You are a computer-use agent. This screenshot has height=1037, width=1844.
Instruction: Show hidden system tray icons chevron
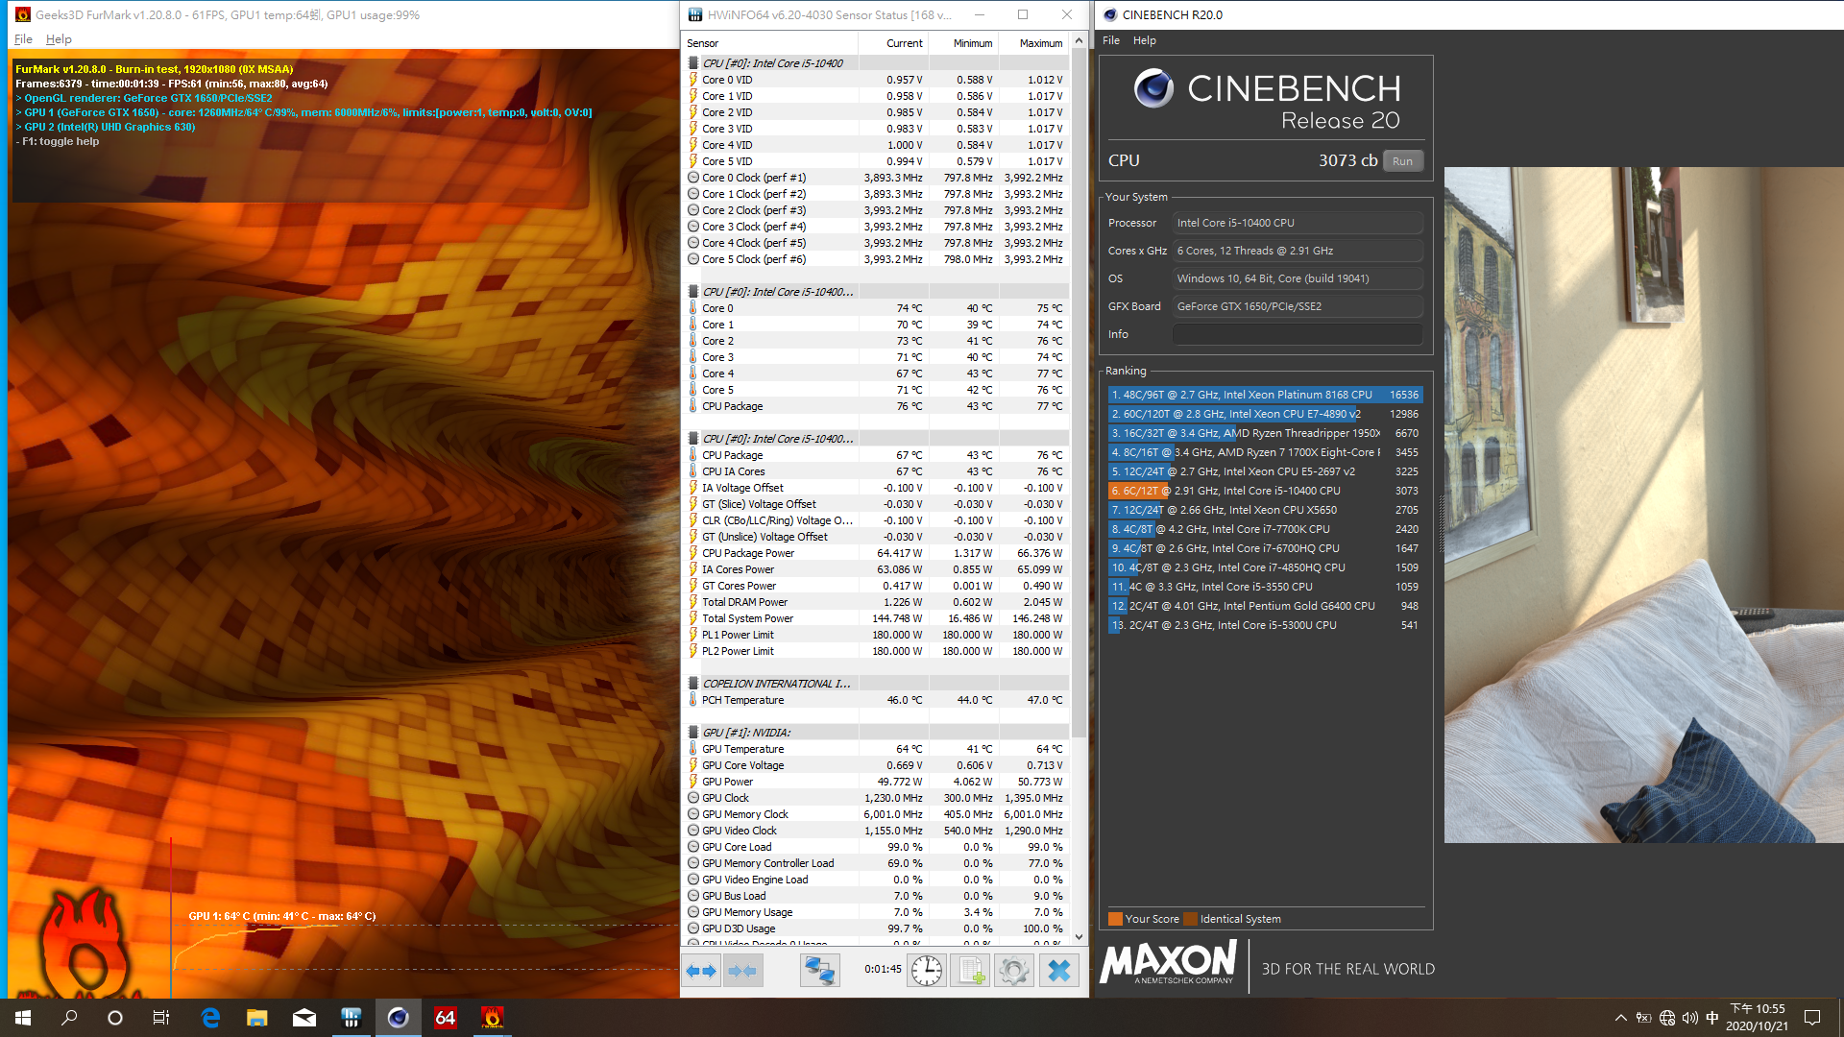1620,1018
